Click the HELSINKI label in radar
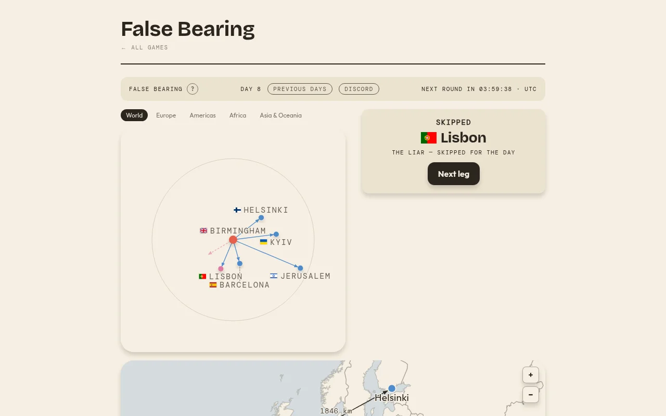 pyautogui.click(x=266, y=210)
